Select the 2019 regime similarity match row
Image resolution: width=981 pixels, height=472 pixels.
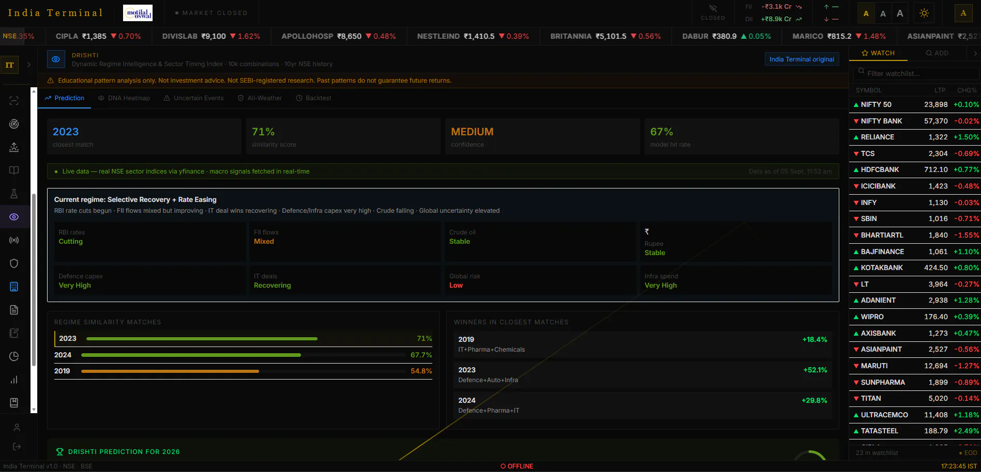(x=243, y=371)
